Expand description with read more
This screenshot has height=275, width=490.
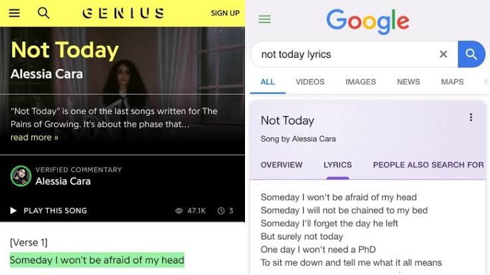pyautogui.click(x=35, y=137)
